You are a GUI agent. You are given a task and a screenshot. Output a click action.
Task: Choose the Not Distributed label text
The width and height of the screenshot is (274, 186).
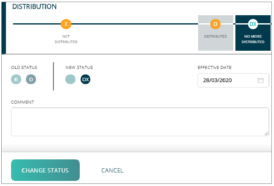[x=66, y=39]
